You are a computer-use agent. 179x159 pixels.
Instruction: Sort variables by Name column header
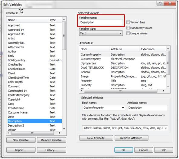[28, 20]
